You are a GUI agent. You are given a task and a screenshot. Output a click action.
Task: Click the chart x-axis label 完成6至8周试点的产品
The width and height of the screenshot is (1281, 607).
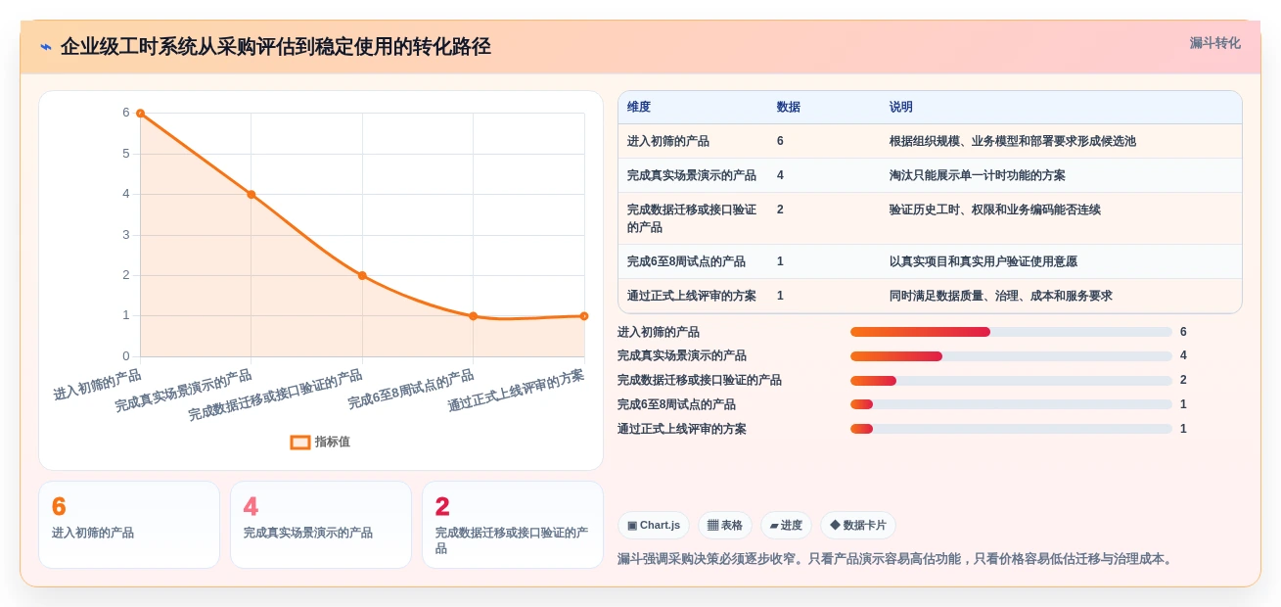(x=411, y=389)
